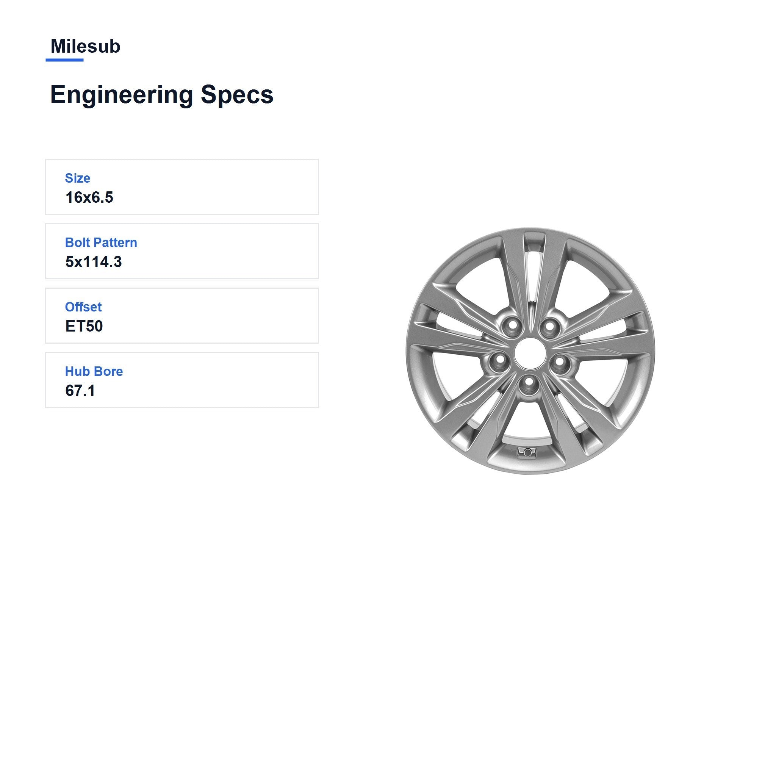This screenshot has width=776, height=776.
Task: Click the Size label
Action: click(x=78, y=178)
